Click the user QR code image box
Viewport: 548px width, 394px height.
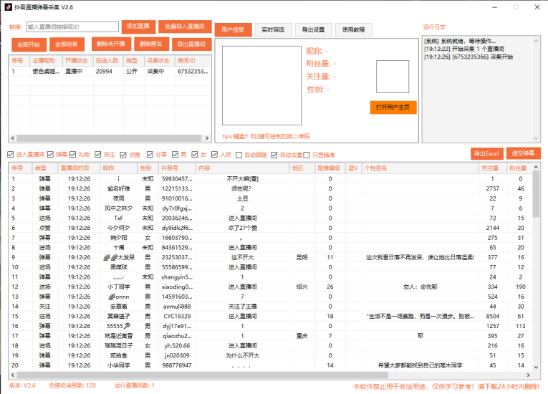coord(261,85)
